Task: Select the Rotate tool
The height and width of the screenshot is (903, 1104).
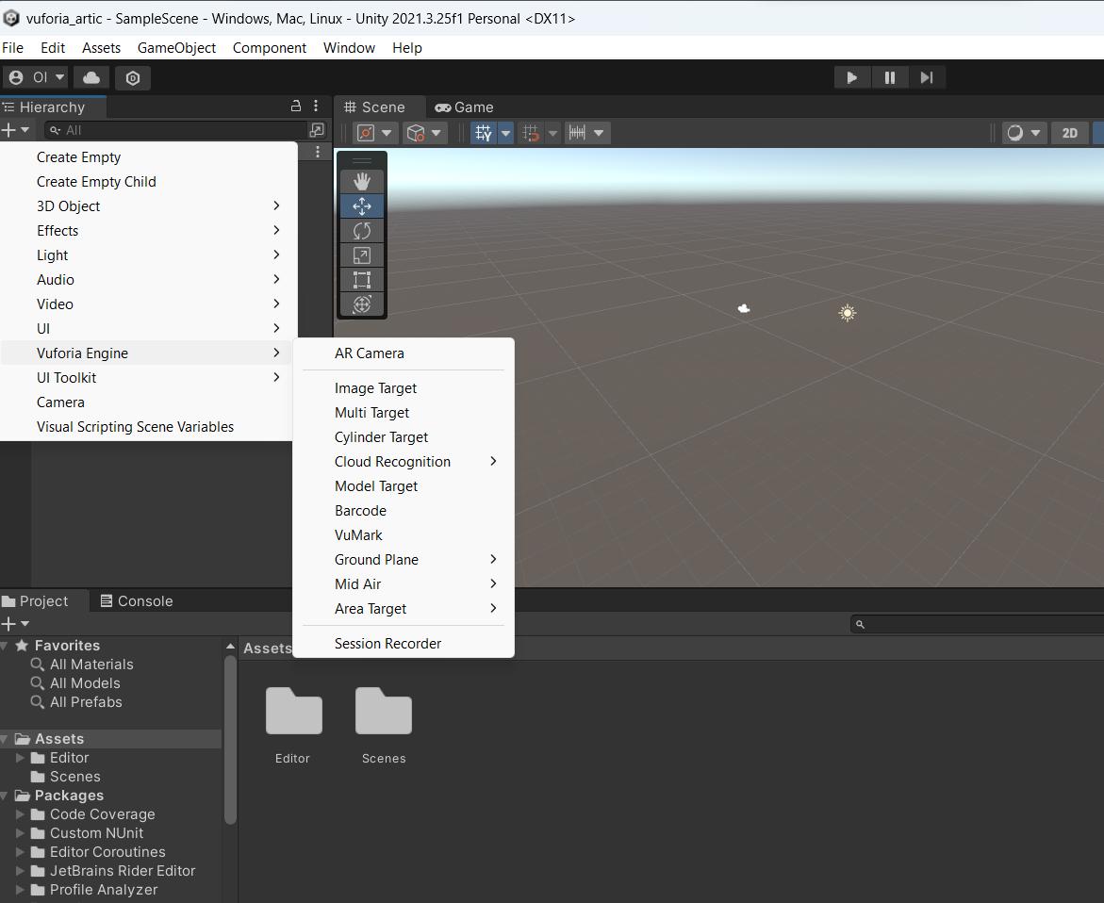Action: 362,231
